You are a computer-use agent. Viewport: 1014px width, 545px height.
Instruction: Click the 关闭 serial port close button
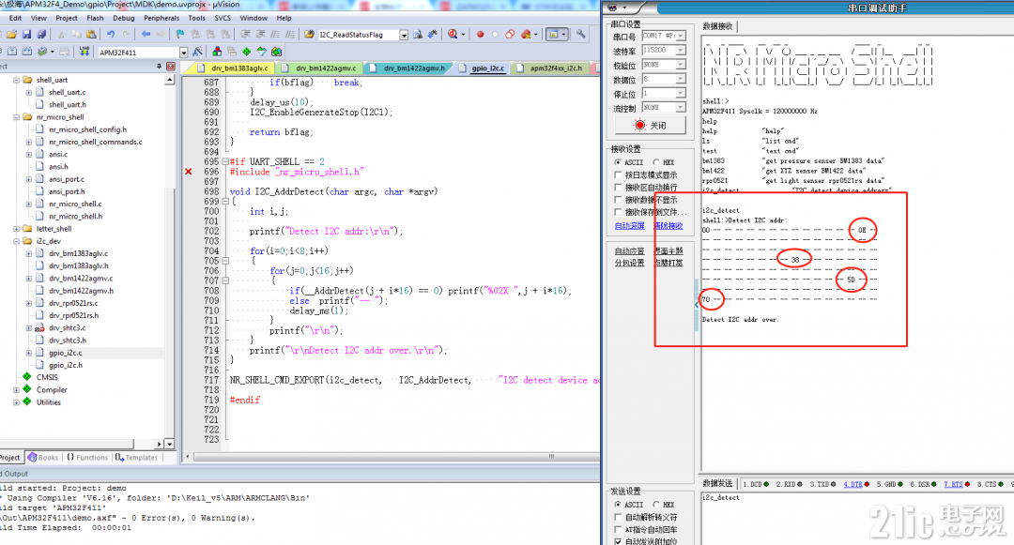tap(651, 126)
